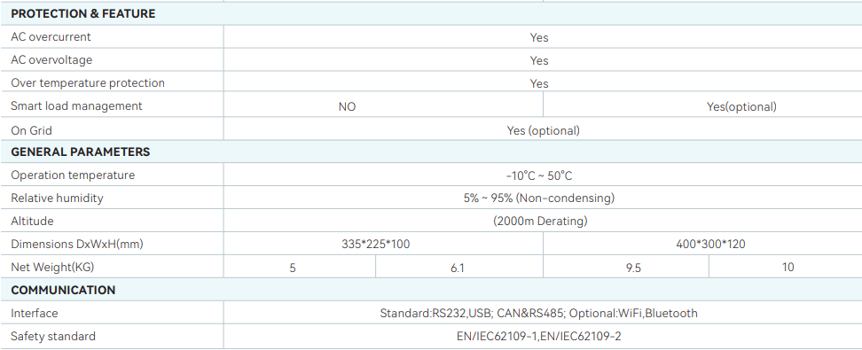Click the 9.5 net weight cell
Screen dimensions: 862x350
[x=633, y=268]
